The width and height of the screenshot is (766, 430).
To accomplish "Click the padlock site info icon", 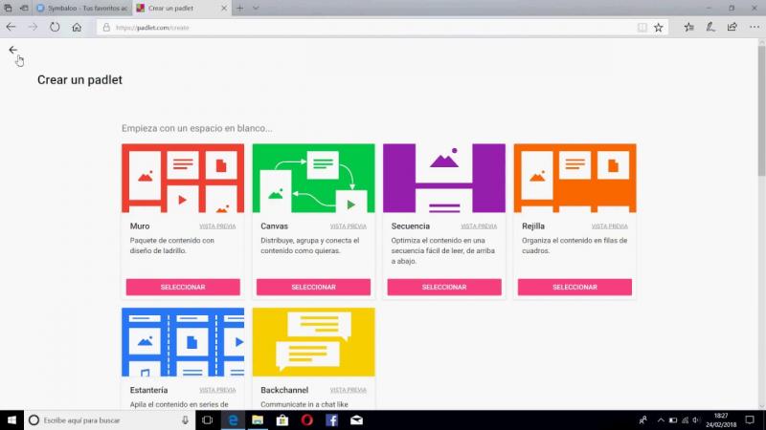I will 106,28.
